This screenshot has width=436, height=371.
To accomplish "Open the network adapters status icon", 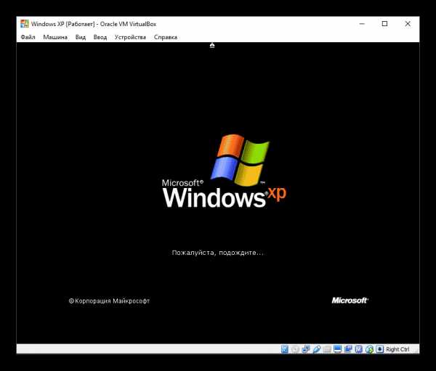I will [x=306, y=349].
